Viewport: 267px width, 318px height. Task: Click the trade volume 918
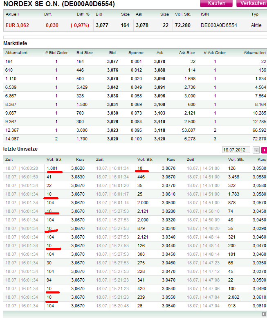[232, 306]
